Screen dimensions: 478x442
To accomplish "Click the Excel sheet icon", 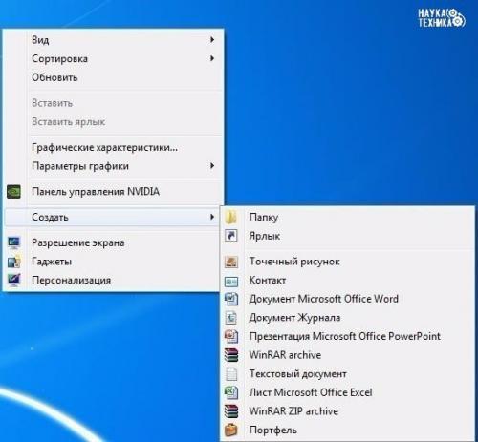I will point(231,392).
